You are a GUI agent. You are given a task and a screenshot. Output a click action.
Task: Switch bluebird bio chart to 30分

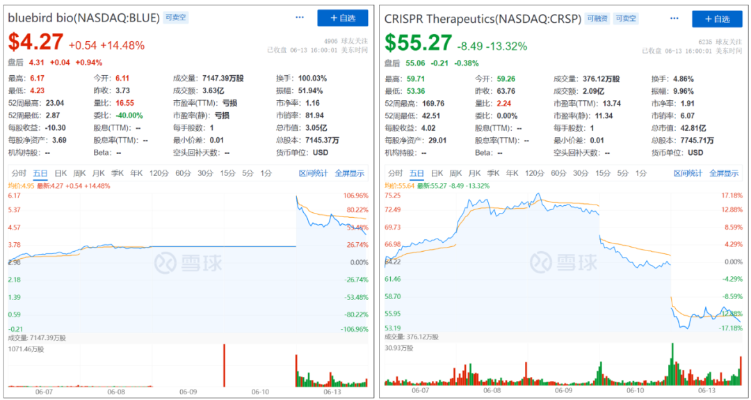(205, 173)
